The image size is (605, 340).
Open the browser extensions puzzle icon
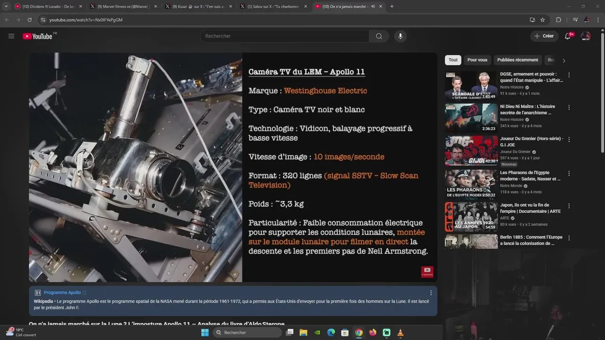click(x=558, y=20)
